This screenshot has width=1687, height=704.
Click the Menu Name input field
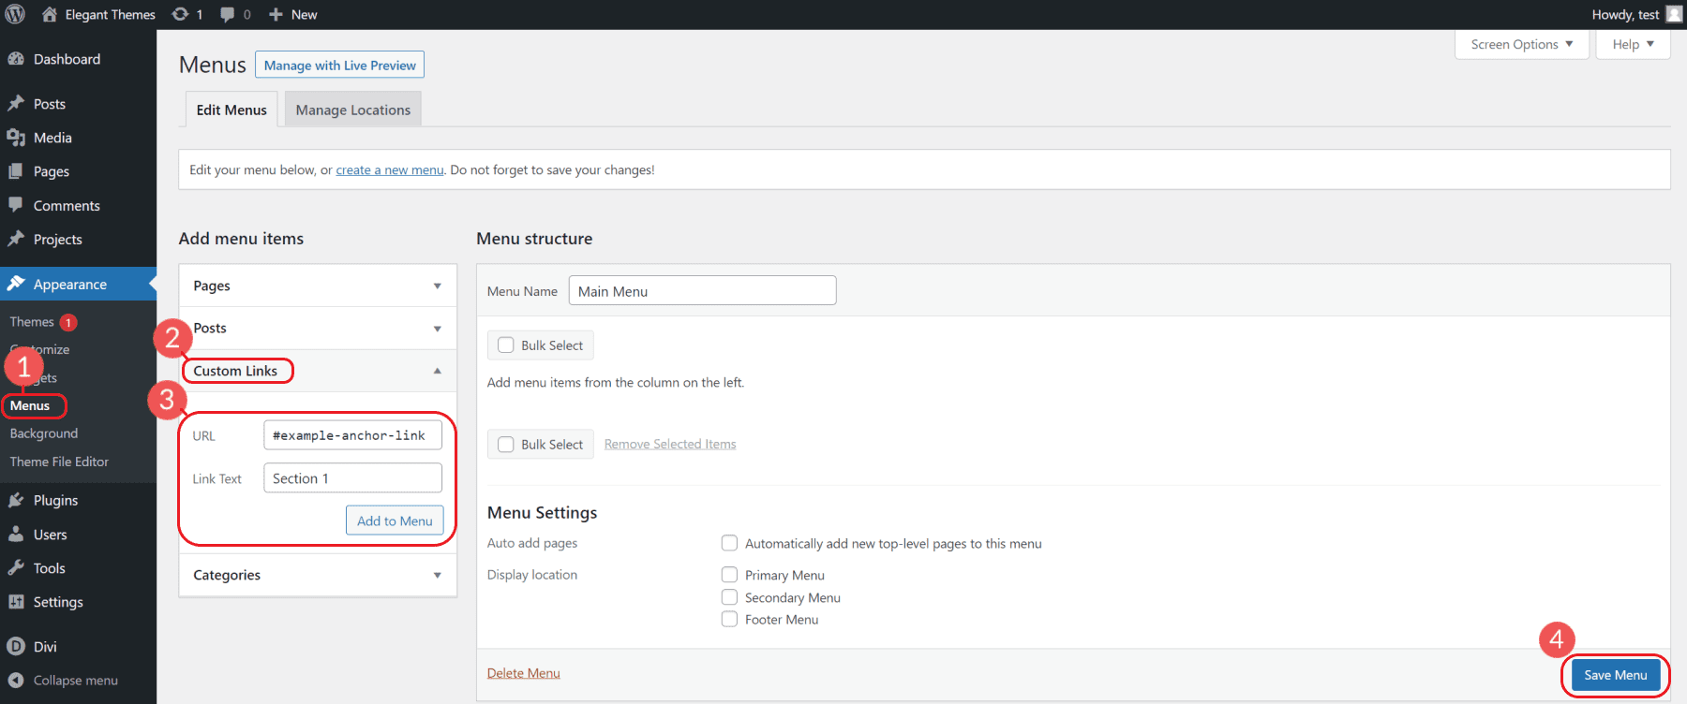[702, 291]
